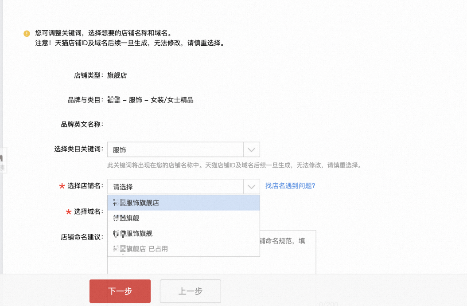Click the dropdown arrow on the store name selector

(x=252, y=187)
